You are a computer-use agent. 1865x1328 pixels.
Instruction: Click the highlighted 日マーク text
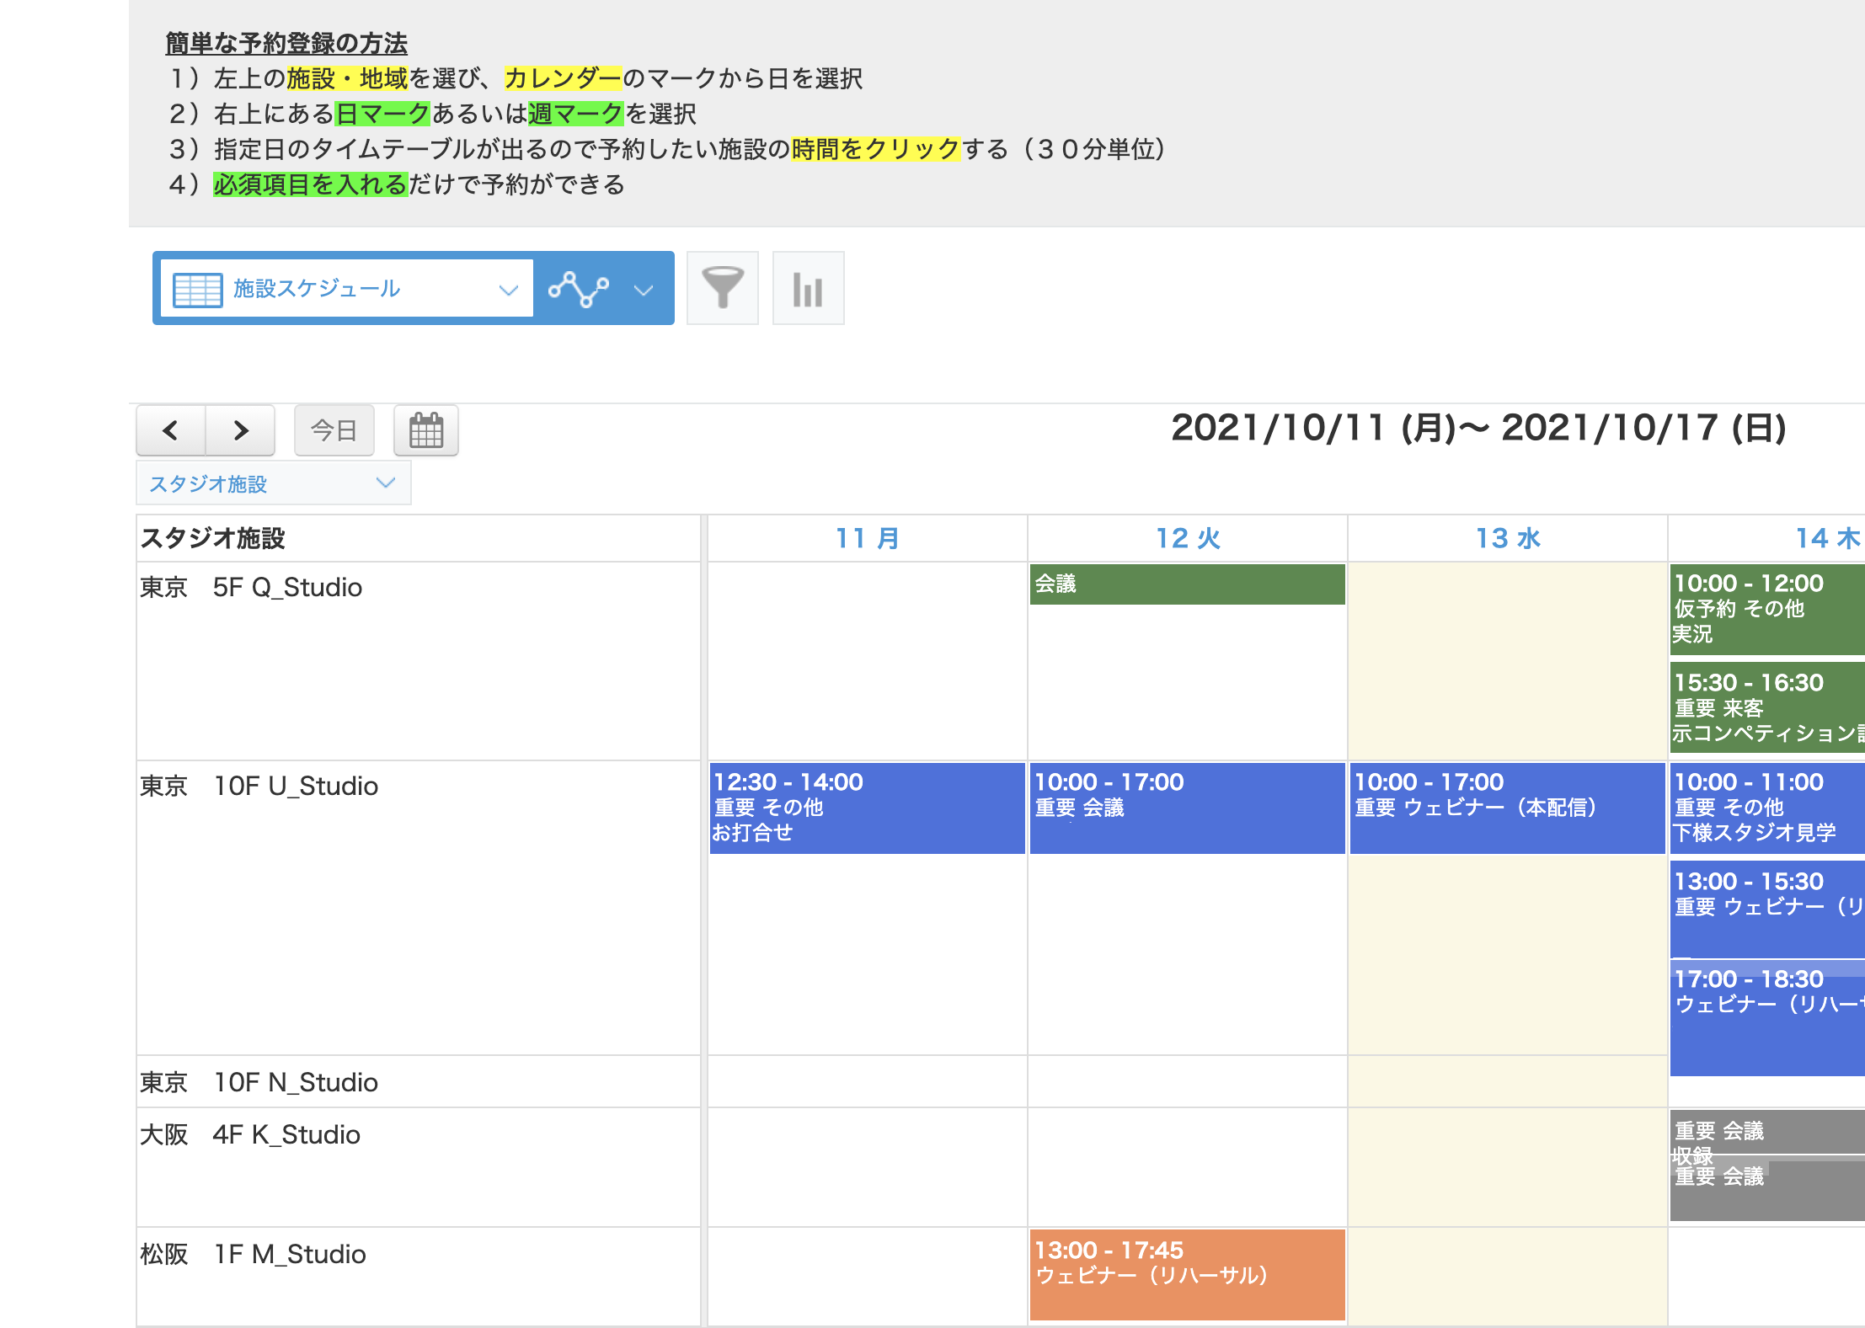[383, 114]
